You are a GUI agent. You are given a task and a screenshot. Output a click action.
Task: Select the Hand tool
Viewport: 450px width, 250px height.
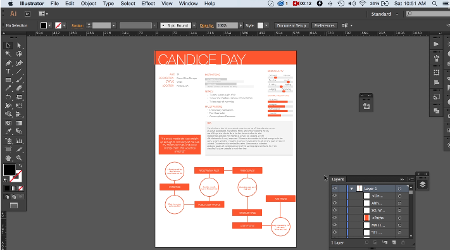[8, 158]
